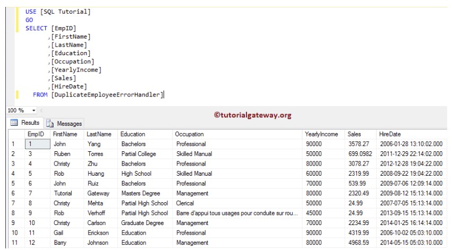Viewport: 452px width, 250px height.
Task: Open the Messages tab
Action: tap(64, 124)
